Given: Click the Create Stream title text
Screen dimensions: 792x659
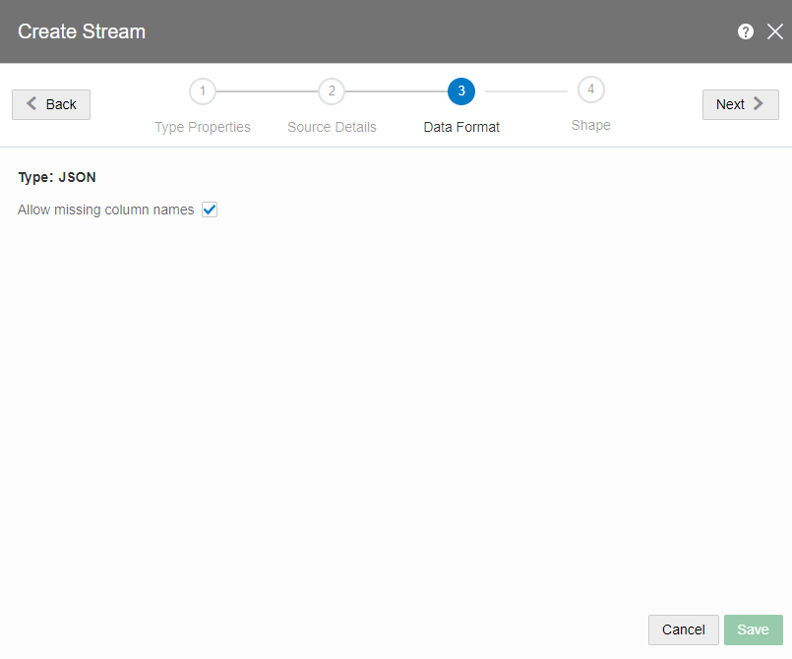Looking at the screenshot, I should tap(82, 31).
